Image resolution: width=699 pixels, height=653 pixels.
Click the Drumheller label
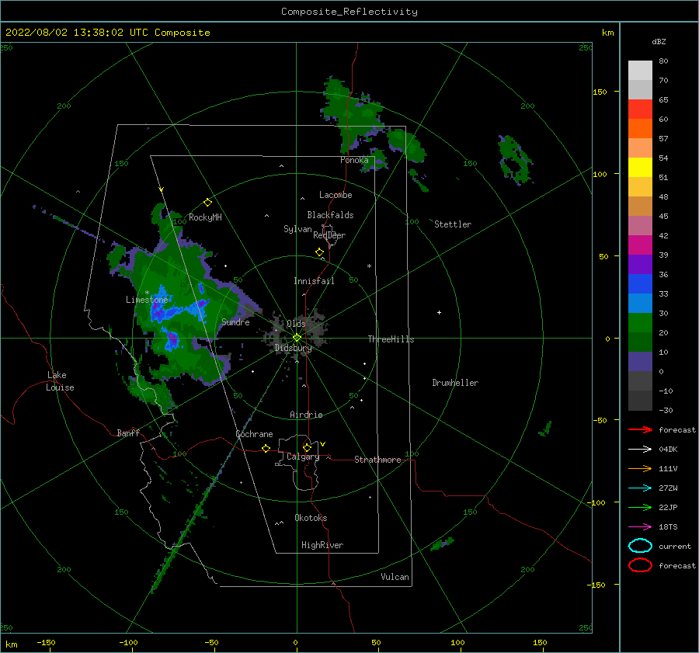455,383
